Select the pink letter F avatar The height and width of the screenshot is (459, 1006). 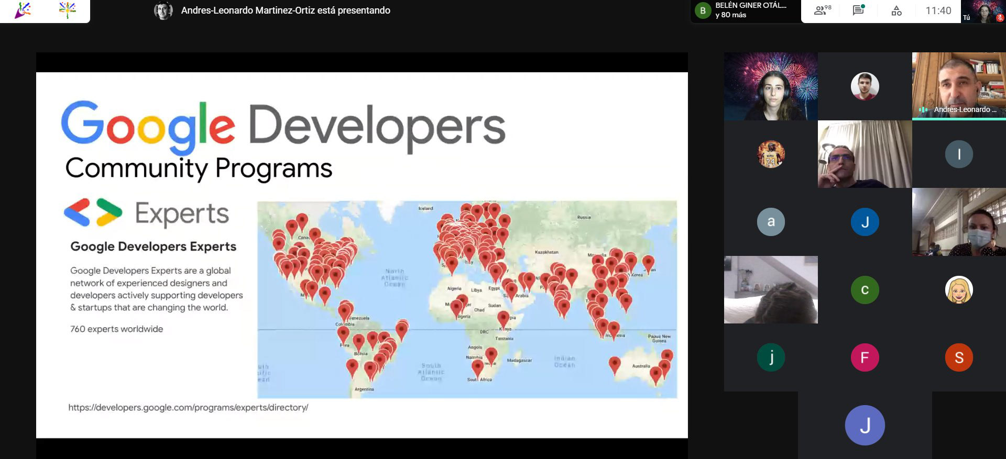tap(865, 357)
